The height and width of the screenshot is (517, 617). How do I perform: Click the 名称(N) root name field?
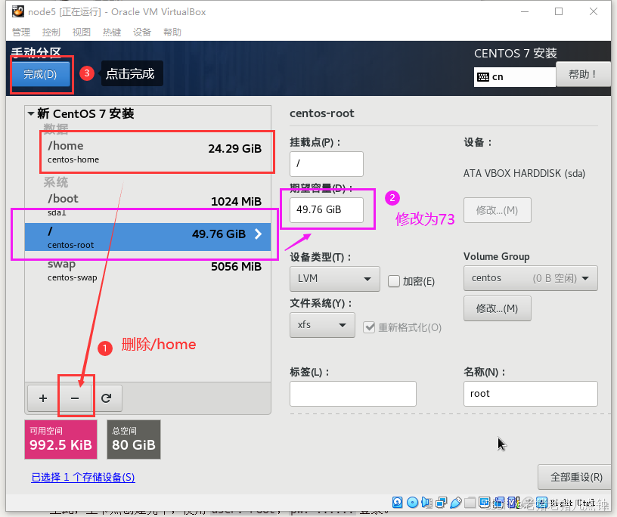531,394
